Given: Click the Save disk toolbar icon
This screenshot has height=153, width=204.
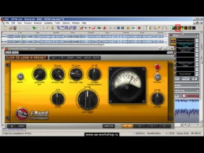Looking at the screenshot, I should tap(15, 28).
